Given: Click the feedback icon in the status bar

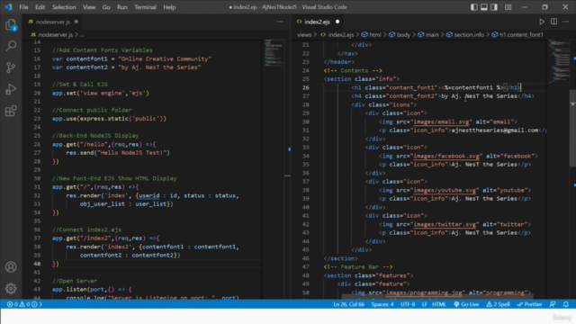Looking at the screenshot, I should coord(553,304).
